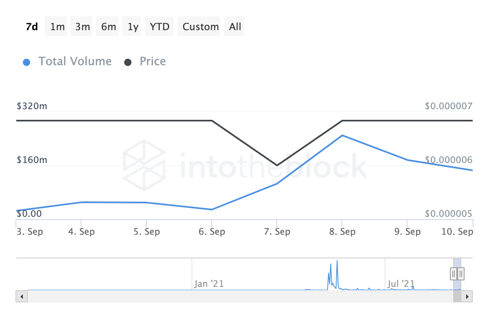
Task: Click the left scrollbar arrow icon
Action: tap(21, 296)
